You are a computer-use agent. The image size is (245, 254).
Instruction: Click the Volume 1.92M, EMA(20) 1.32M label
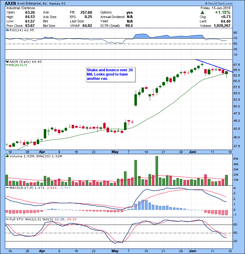36,156
